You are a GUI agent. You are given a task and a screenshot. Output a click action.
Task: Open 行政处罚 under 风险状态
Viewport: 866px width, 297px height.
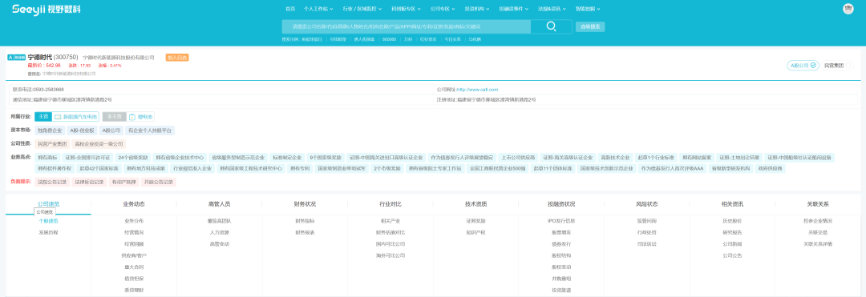(647, 232)
